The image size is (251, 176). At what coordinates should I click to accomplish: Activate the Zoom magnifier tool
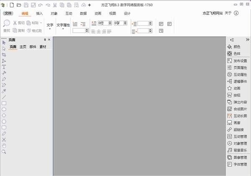[x=4, y=152]
